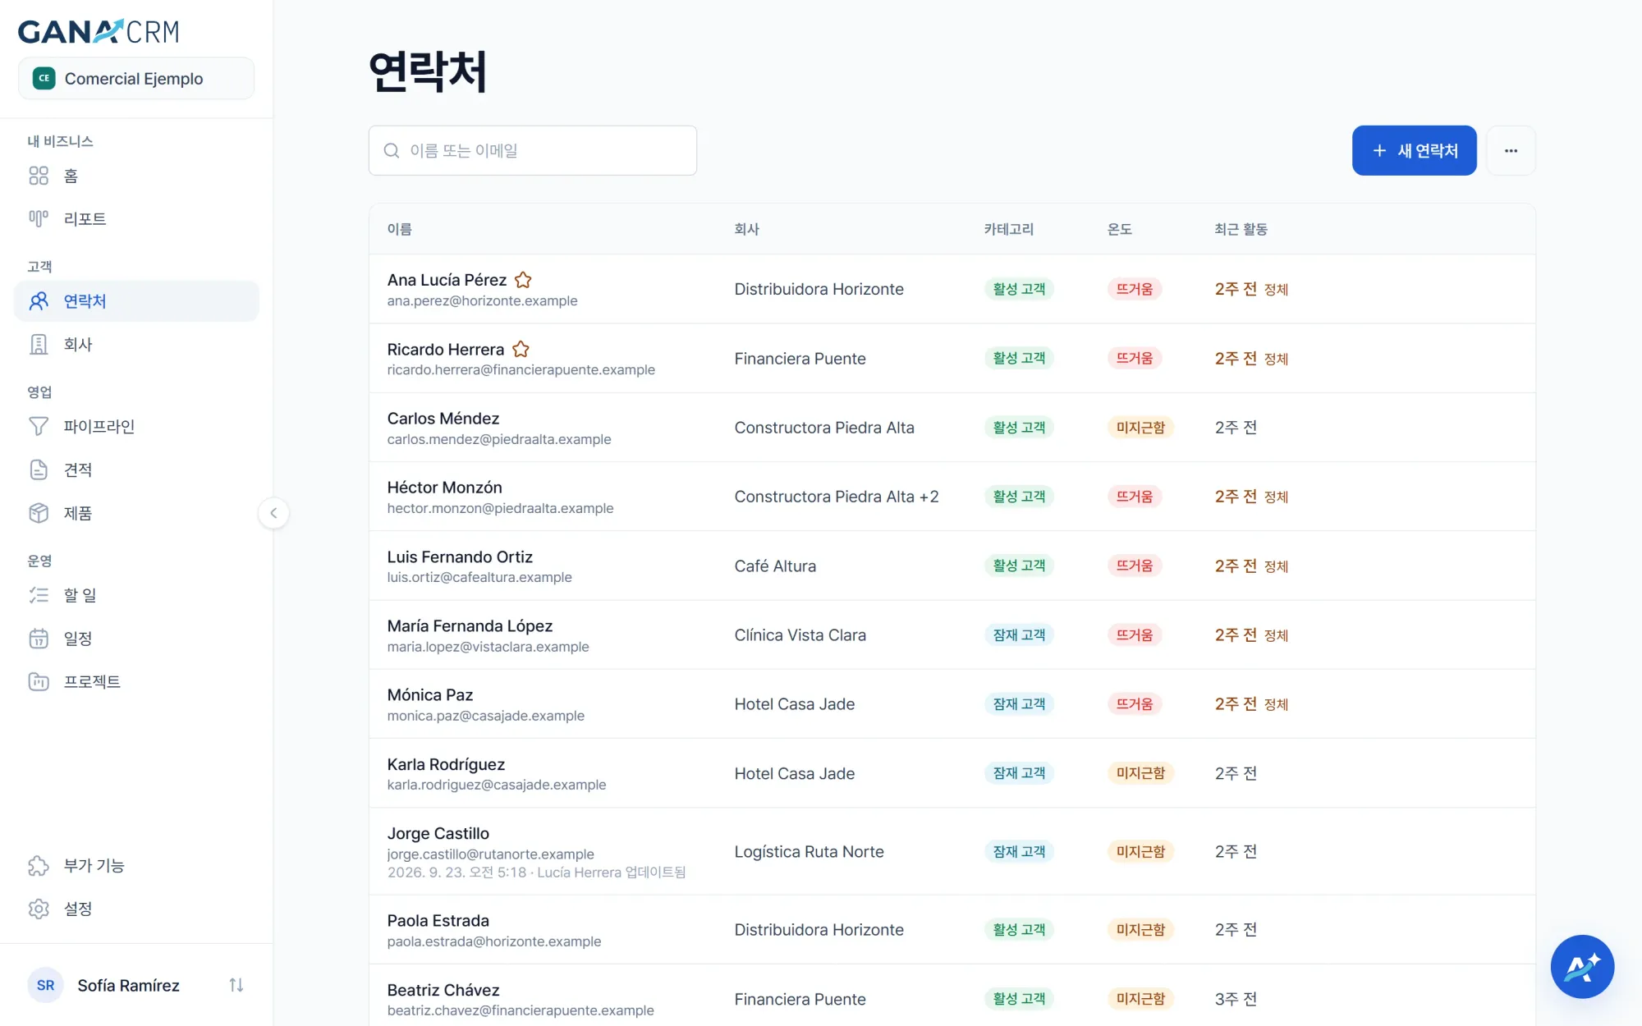
Task: Open the 견적 document icon
Action: tap(39, 469)
